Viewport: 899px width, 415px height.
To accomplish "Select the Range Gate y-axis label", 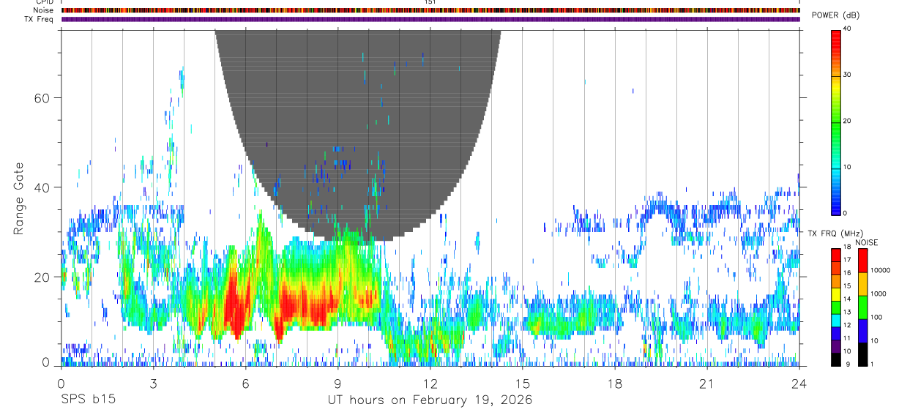I will [x=20, y=198].
